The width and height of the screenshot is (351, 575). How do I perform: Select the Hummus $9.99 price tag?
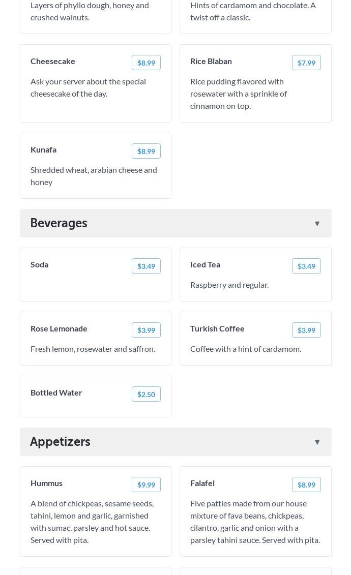(146, 485)
